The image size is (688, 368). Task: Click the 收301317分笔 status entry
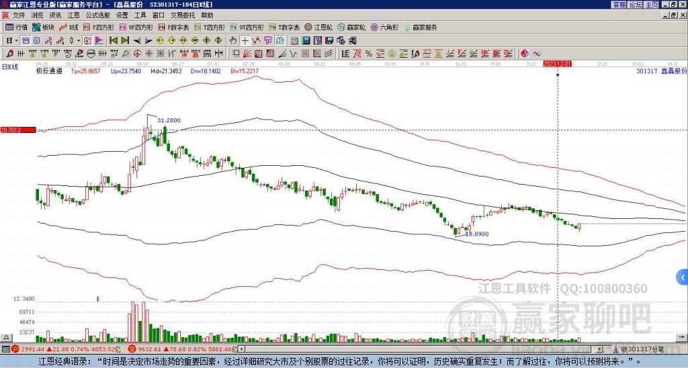638,349
